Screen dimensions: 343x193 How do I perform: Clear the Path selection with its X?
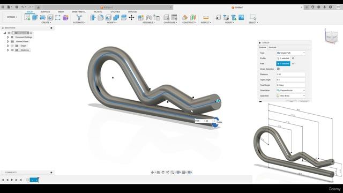[x=293, y=64]
